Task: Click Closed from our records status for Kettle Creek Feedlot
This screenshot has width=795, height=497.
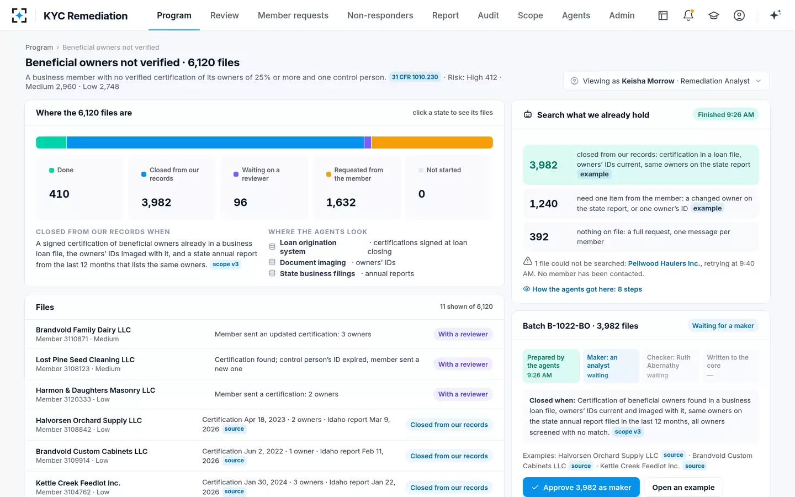Action: pos(449,488)
